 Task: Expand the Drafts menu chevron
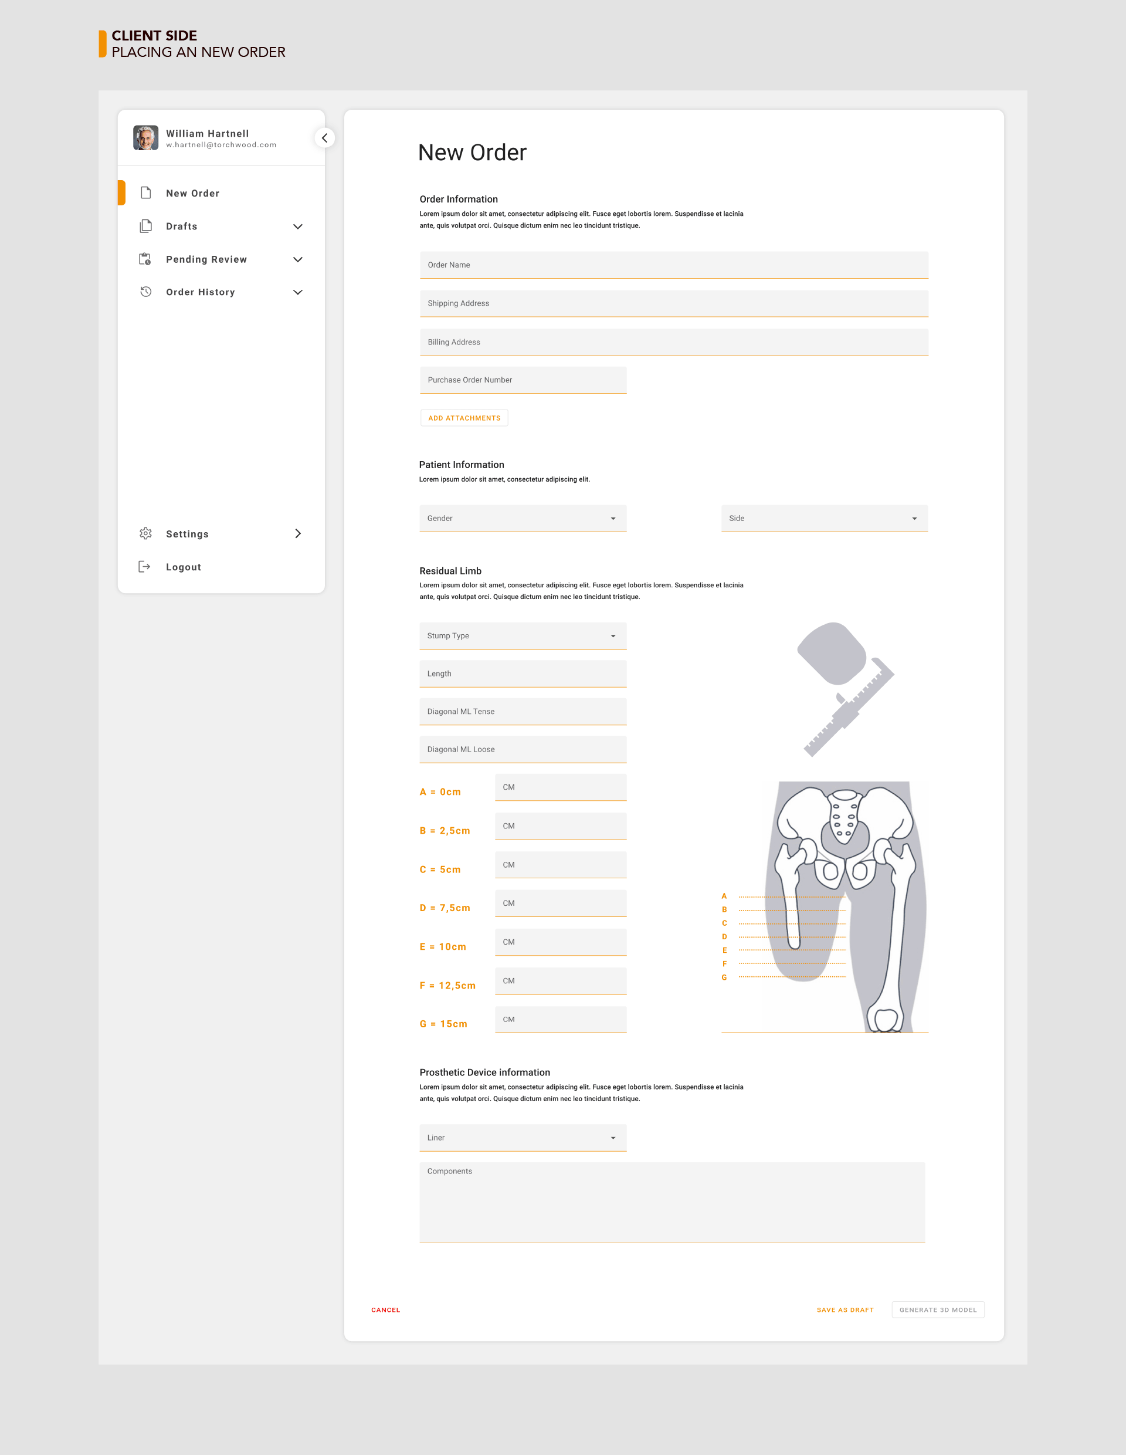tap(298, 226)
